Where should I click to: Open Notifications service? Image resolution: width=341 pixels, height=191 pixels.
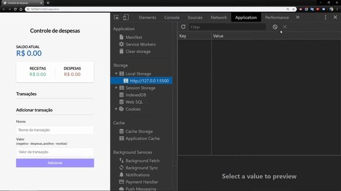coord(137,175)
